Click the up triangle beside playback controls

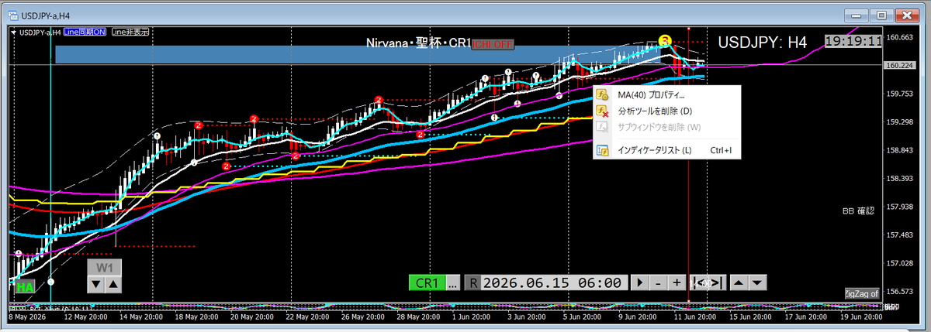(739, 282)
